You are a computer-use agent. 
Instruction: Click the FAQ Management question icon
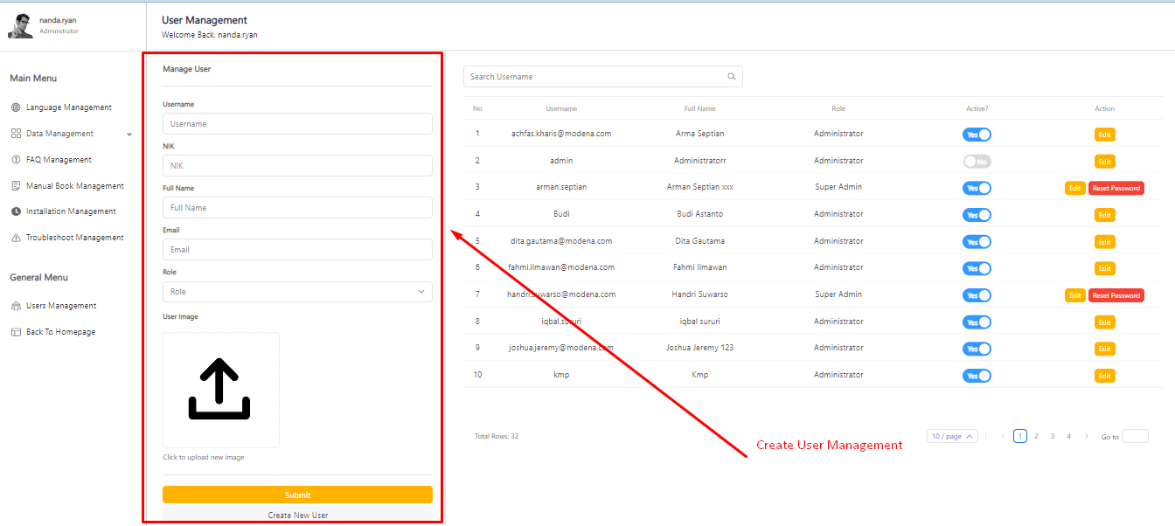click(16, 160)
